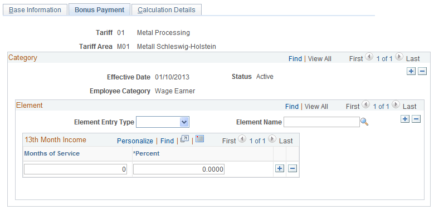Open the Calculation Details tab
Image resolution: width=434 pixels, height=210 pixels.
(167, 10)
